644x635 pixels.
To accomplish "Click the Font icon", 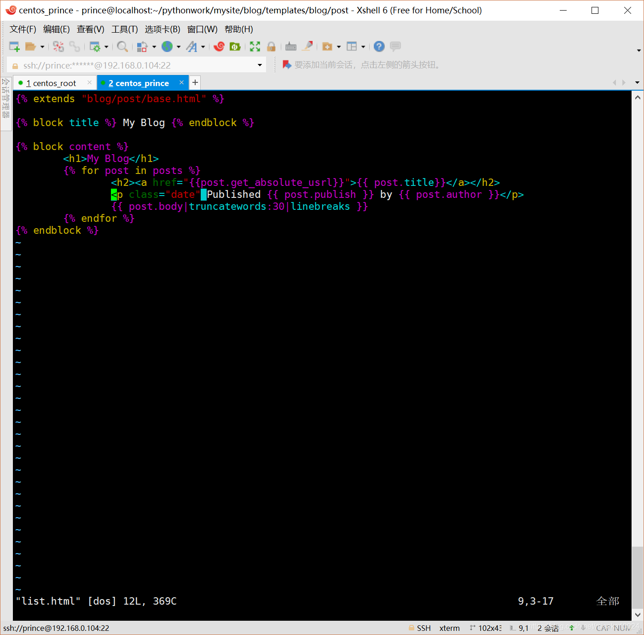I will [x=192, y=46].
